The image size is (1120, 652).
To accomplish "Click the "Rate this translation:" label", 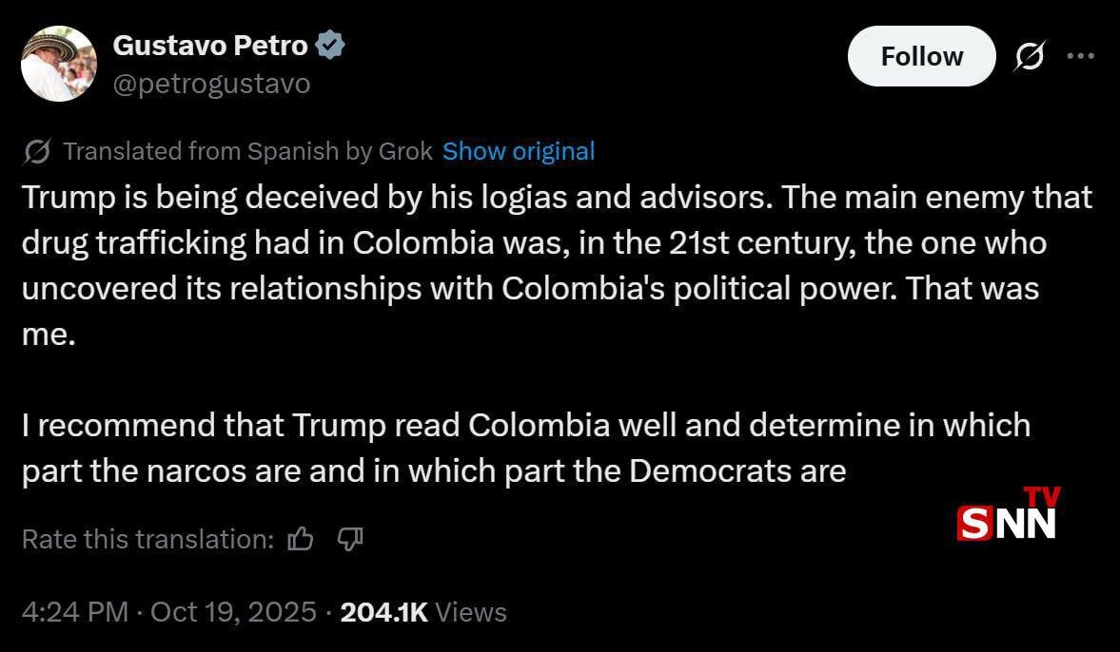I will point(147,540).
